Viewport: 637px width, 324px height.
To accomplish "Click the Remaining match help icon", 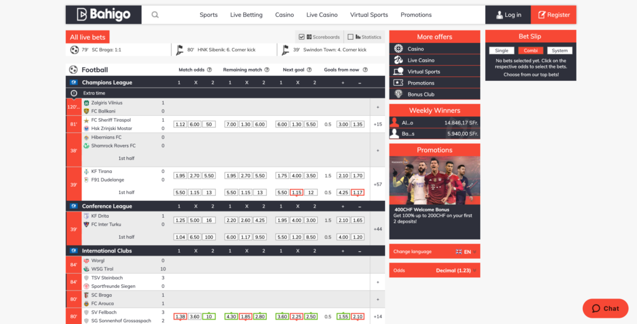I will coord(267,70).
